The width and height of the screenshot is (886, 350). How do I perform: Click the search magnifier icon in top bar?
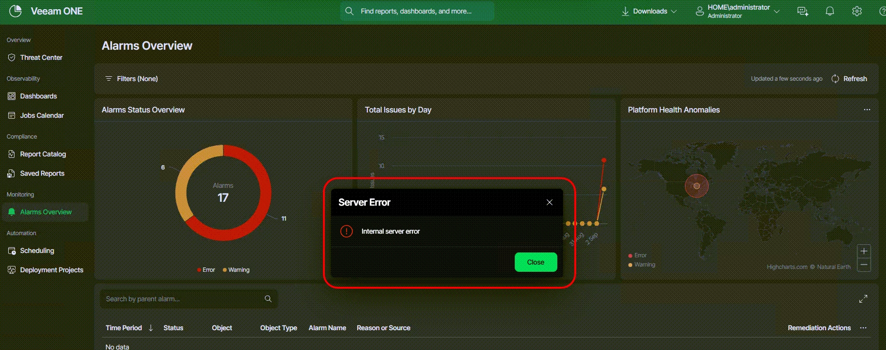point(349,11)
